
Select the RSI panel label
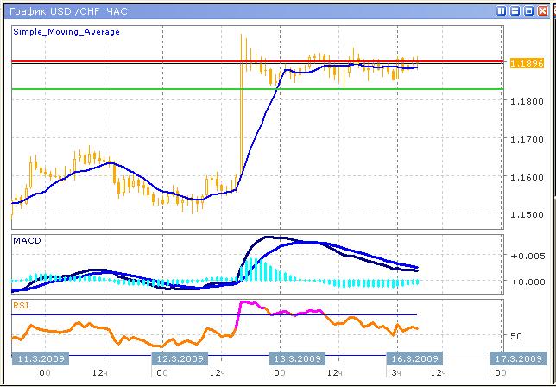[21, 304]
